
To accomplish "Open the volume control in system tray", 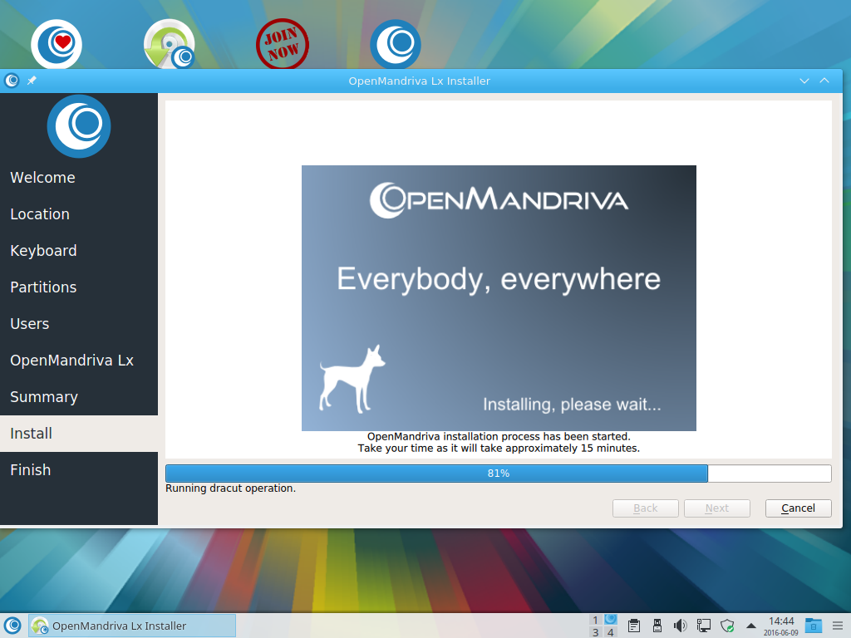I will coord(680,626).
